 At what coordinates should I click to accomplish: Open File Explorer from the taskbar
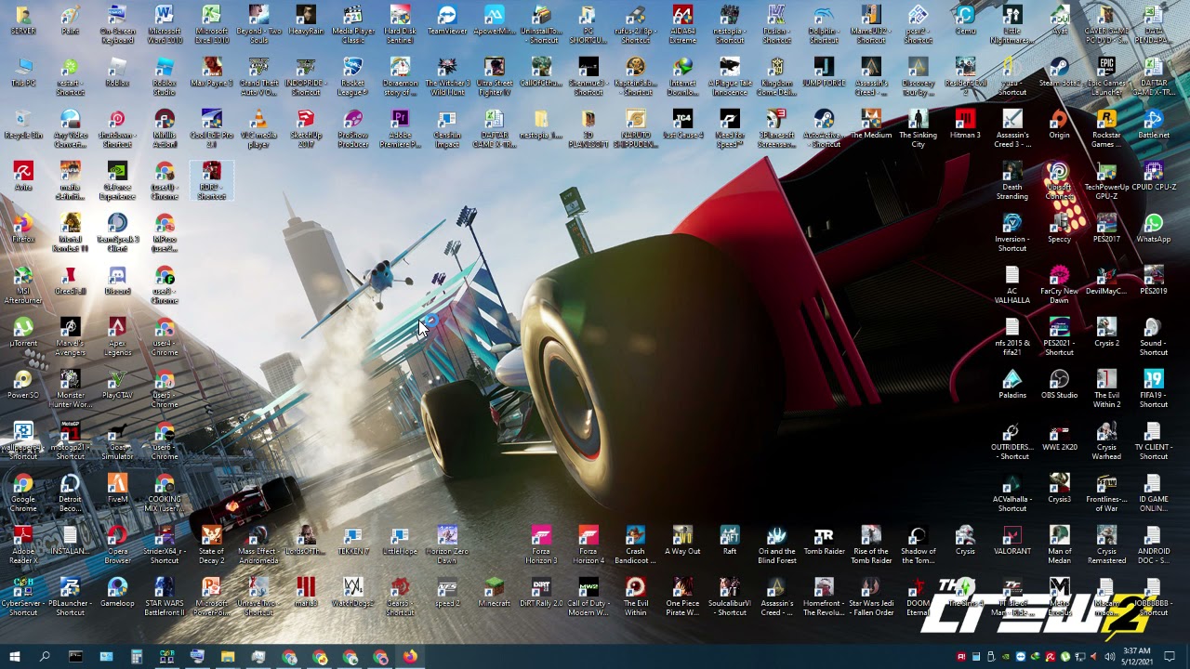click(x=228, y=657)
